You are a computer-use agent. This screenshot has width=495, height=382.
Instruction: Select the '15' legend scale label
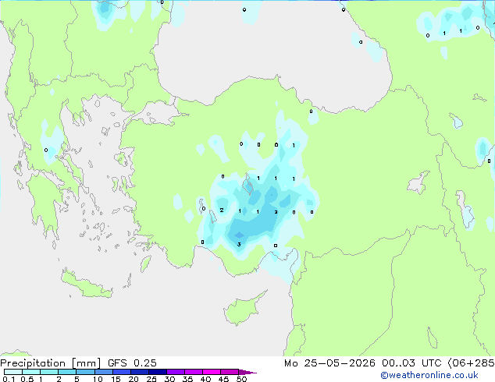pos(116,379)
